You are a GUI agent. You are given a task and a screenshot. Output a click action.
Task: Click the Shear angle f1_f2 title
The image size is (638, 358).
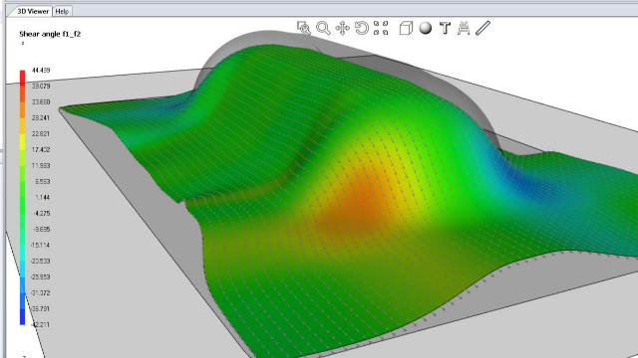point(50,34)
